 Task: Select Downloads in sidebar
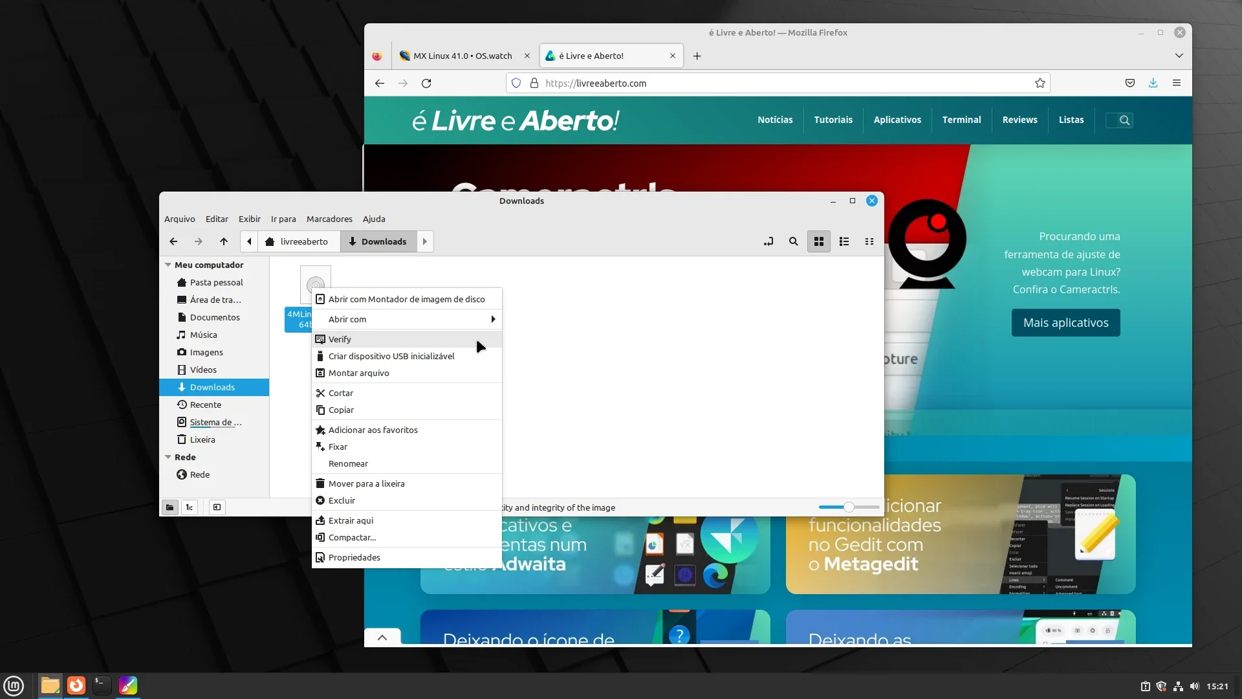point(215,387)
